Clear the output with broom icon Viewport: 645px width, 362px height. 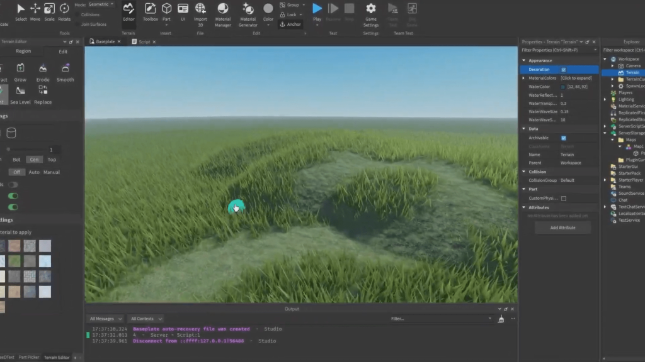tap(501, 319)
